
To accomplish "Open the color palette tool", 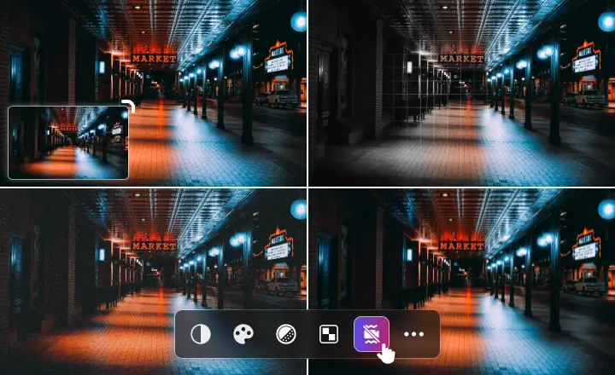I will point(243,334).
